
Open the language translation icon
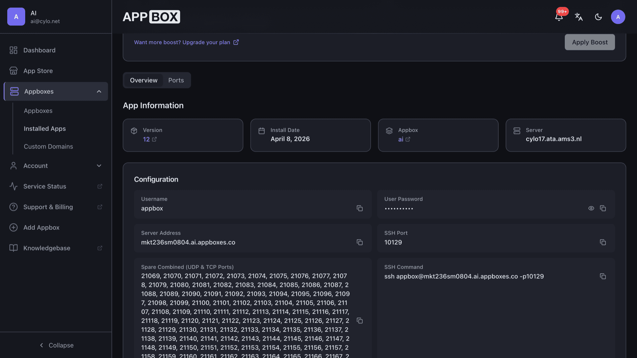tap(579, 17)
